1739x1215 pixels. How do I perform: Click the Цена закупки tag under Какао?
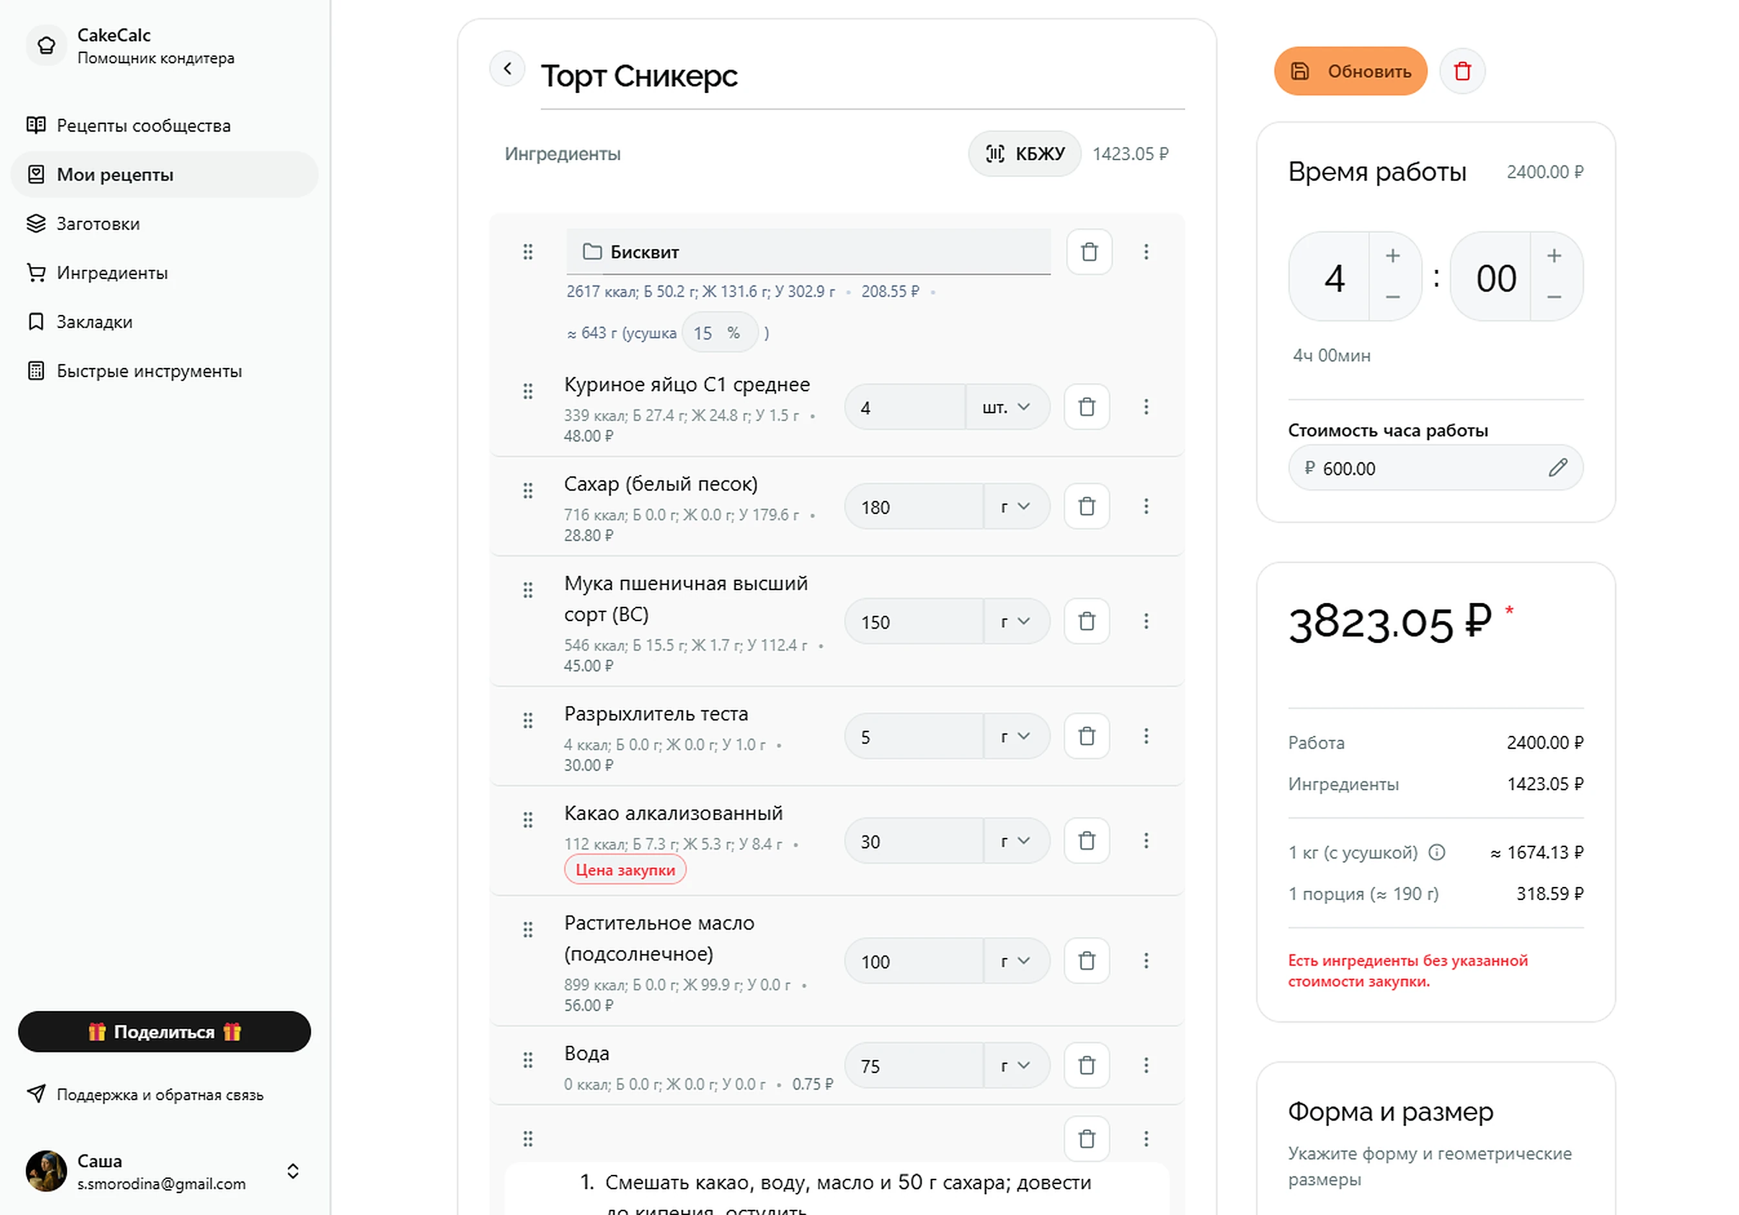point(625,870)
